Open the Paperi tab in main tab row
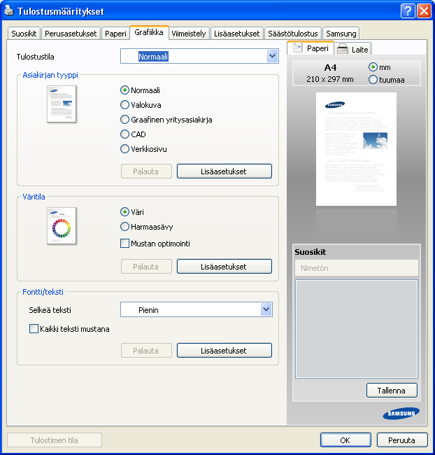 [x=115, y=34]
